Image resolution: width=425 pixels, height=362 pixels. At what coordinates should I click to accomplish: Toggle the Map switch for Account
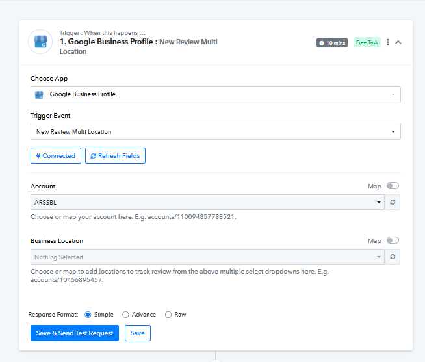393,186
